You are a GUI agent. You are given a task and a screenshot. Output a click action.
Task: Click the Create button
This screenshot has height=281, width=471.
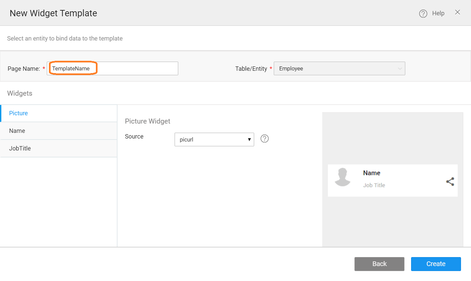click(436, 264)
